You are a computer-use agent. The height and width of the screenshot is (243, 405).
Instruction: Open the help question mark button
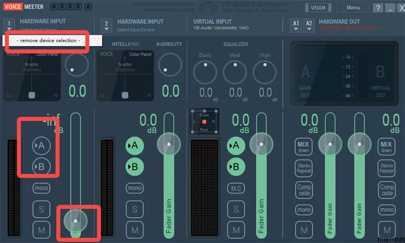pyautogui.click(x=378, y=8)
